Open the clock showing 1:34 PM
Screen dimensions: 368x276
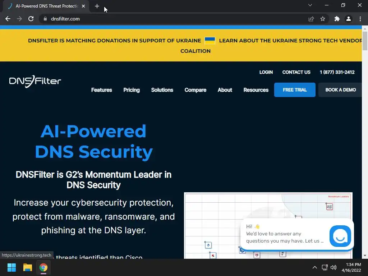click(351, 267)
